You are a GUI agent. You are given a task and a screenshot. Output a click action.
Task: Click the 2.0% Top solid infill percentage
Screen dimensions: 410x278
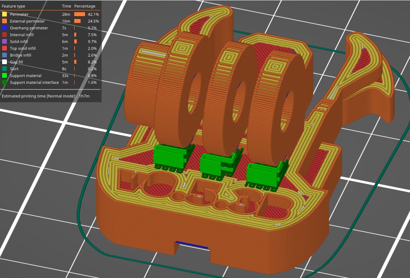pos(92,48)
